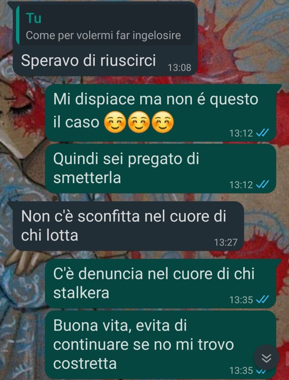Select 'Quindi sei pregato di smetterla' message
Screen dimensions: 289x380
click(160, 169)
